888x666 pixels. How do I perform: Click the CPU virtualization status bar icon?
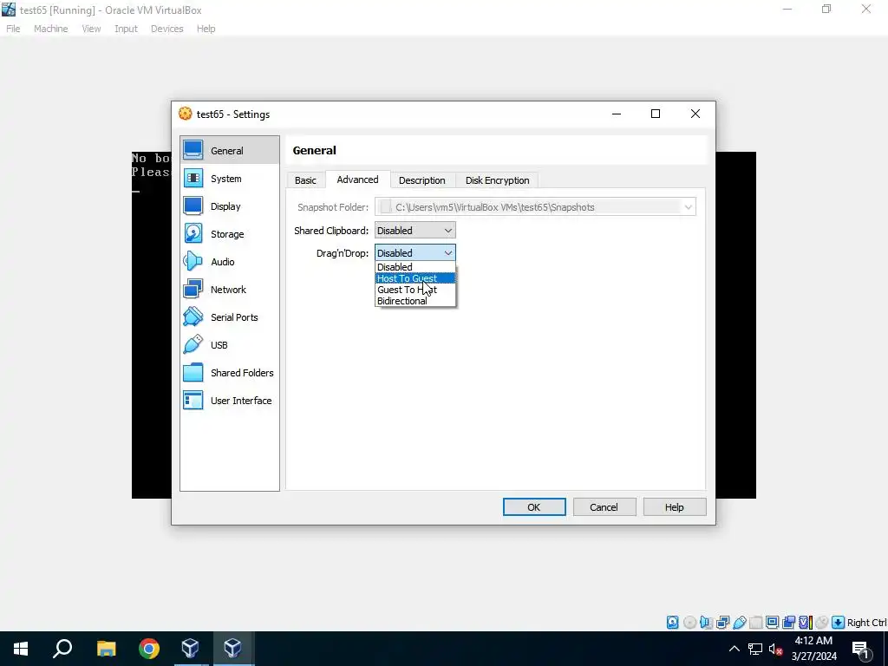click(x=806, y=623)
